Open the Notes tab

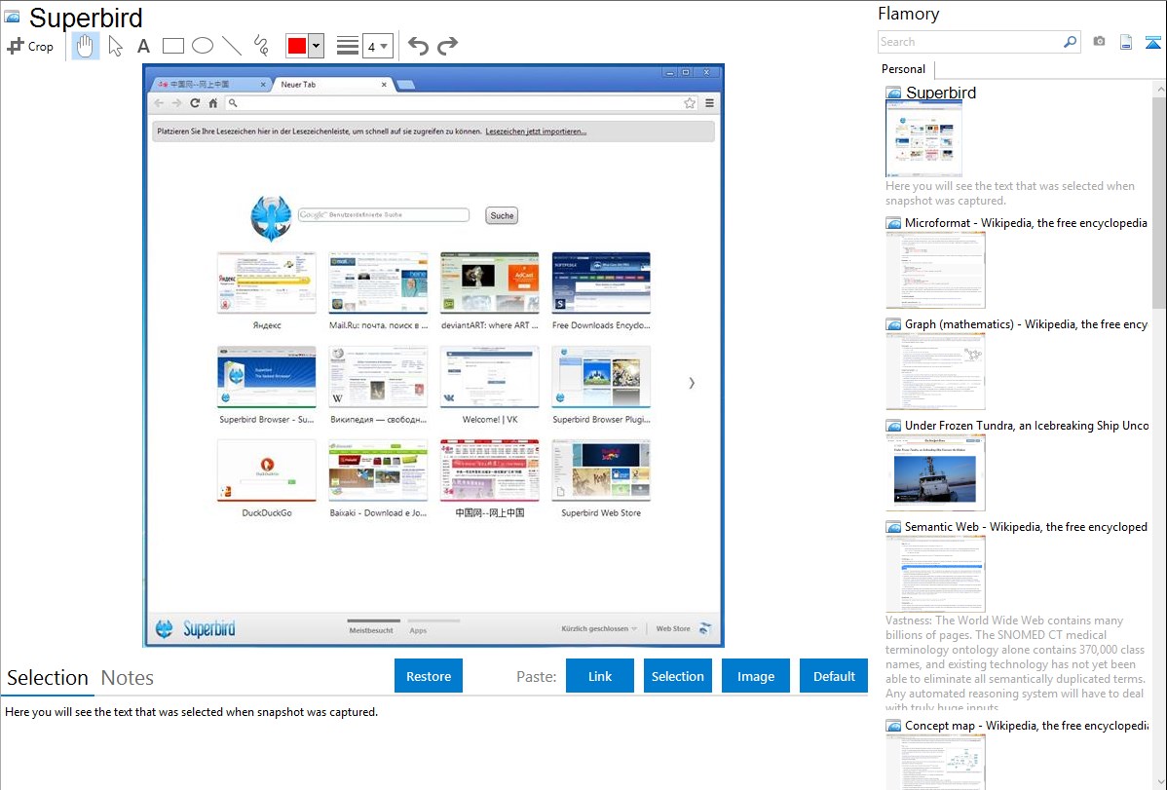point(127,678)
